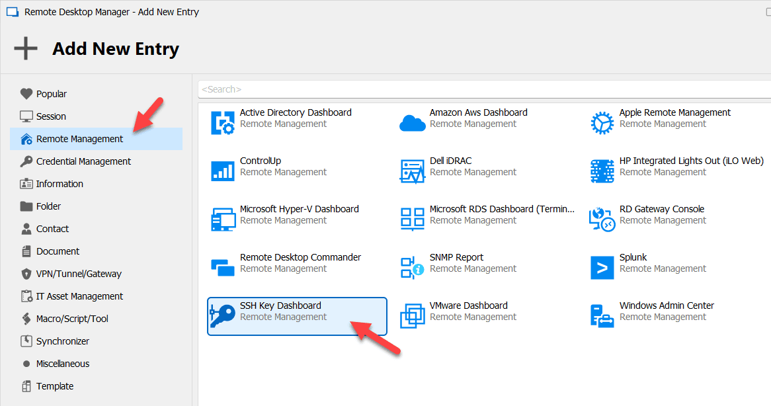The image size is (771, 406).
Task: Pick the SNMP Report entry label
Action: (456, 257)
